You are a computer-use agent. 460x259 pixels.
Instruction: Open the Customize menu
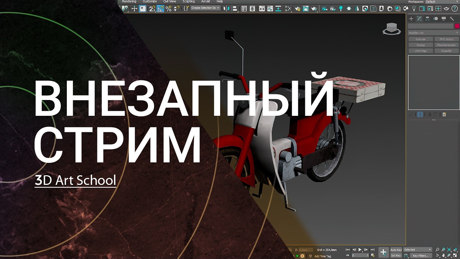149,2
